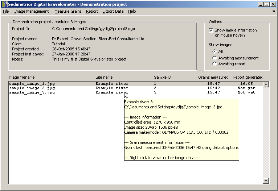Click the scroll up arrow of image list
Image resolution: width=278 pixels, height=191 pixels.
[x=266, y=84]
